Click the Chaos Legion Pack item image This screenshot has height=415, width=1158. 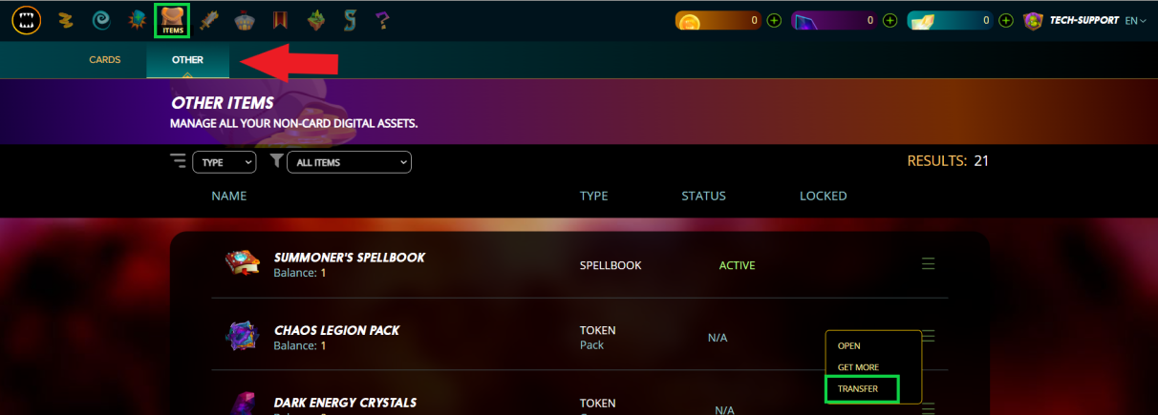tap(242, 337)
